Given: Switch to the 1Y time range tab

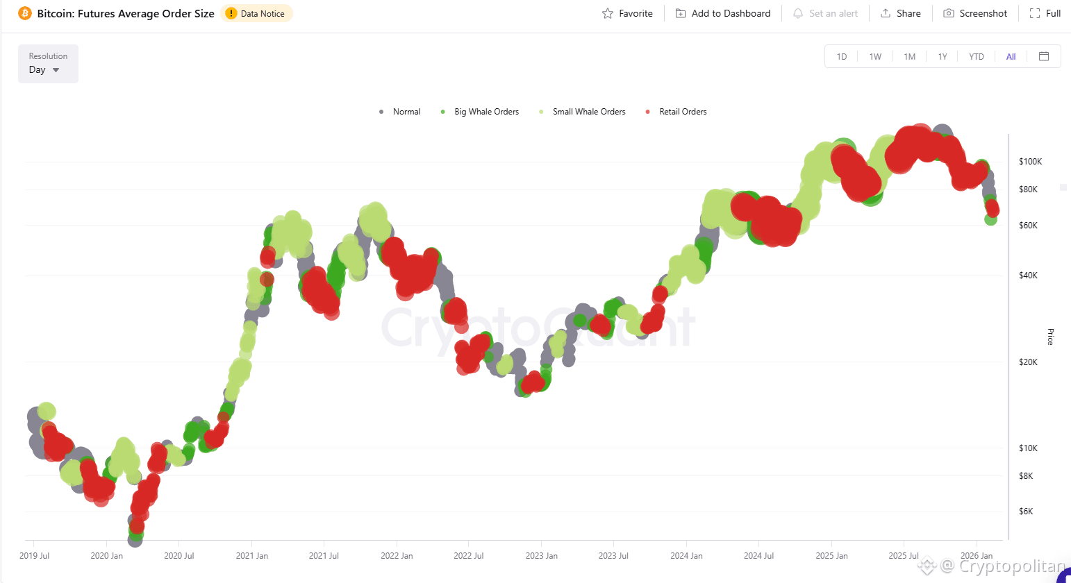Looking at the screenshot, I should tap(943, 56).
